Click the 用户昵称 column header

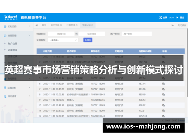click(71, 51)
